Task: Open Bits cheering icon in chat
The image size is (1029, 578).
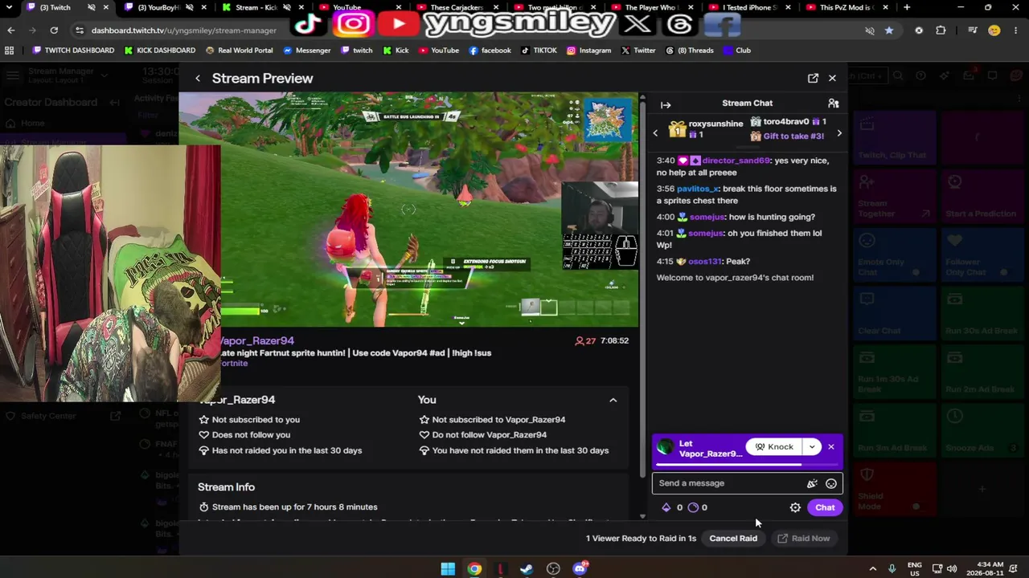Action: [812, 483]
